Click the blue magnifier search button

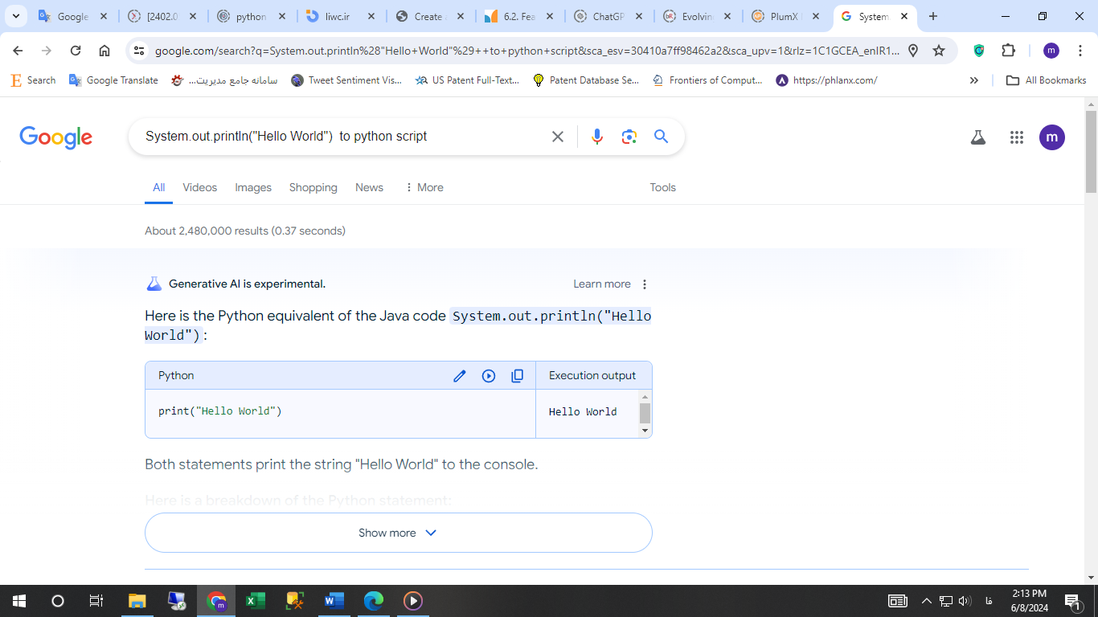click(x=661, y=137)
